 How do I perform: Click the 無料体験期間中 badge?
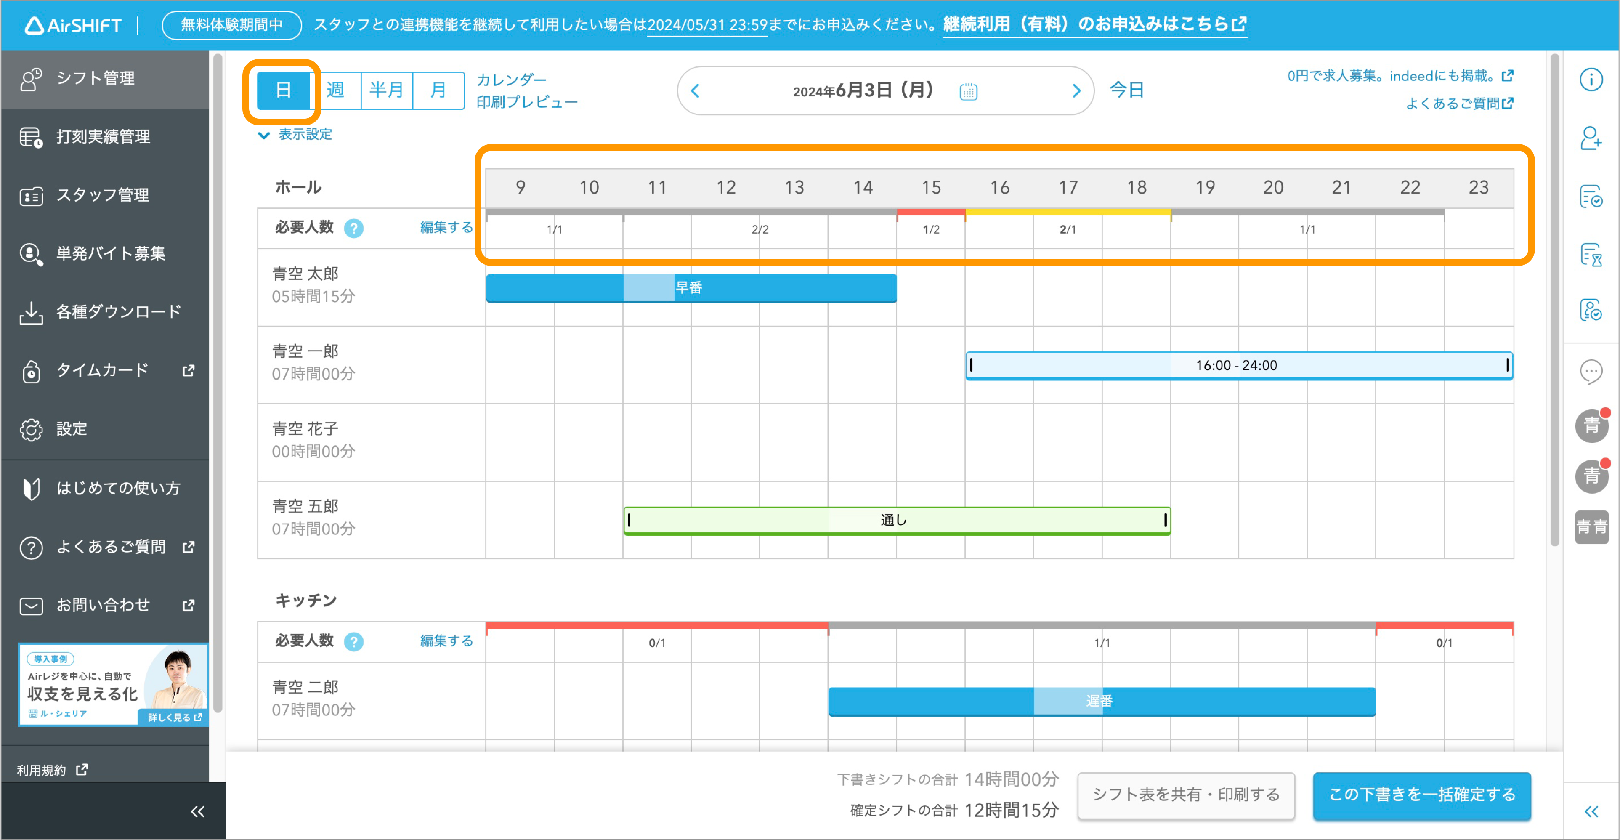232,25
